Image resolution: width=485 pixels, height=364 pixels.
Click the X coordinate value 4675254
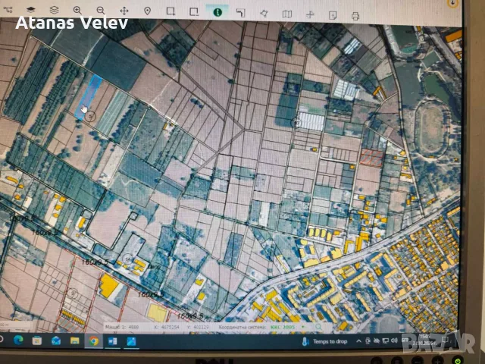(x=168, y=327)
